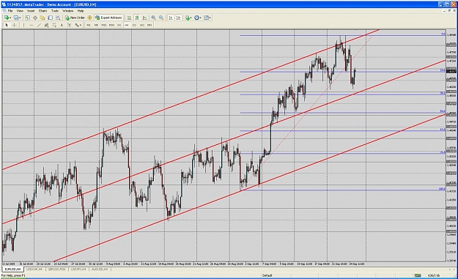Select the Fibonacci retracement tool
Screen dimensions: 458x279
coord(54,25)
